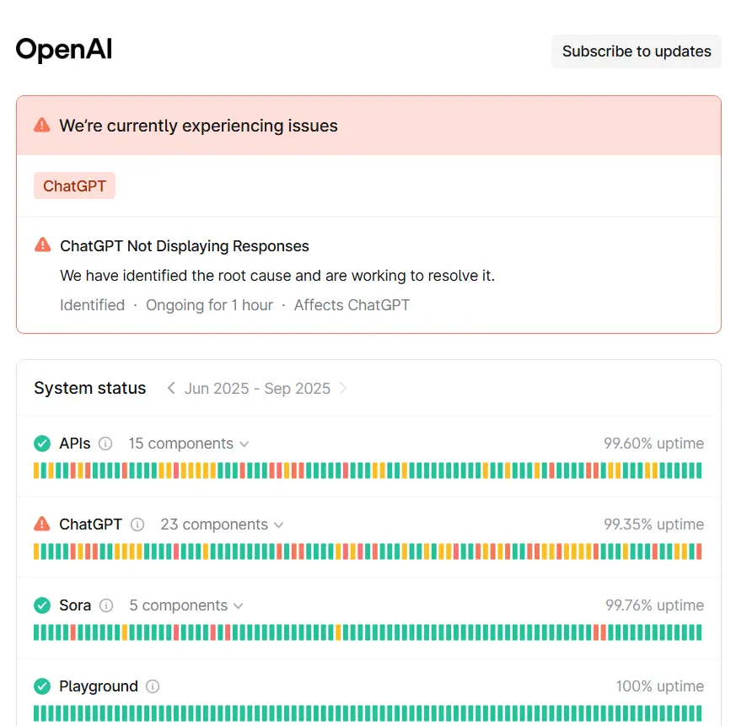Click the green check status icon for Sora

click(42, 605)
